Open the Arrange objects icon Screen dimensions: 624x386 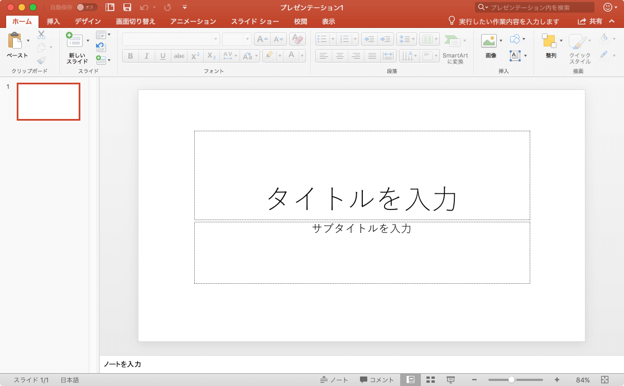549,41
